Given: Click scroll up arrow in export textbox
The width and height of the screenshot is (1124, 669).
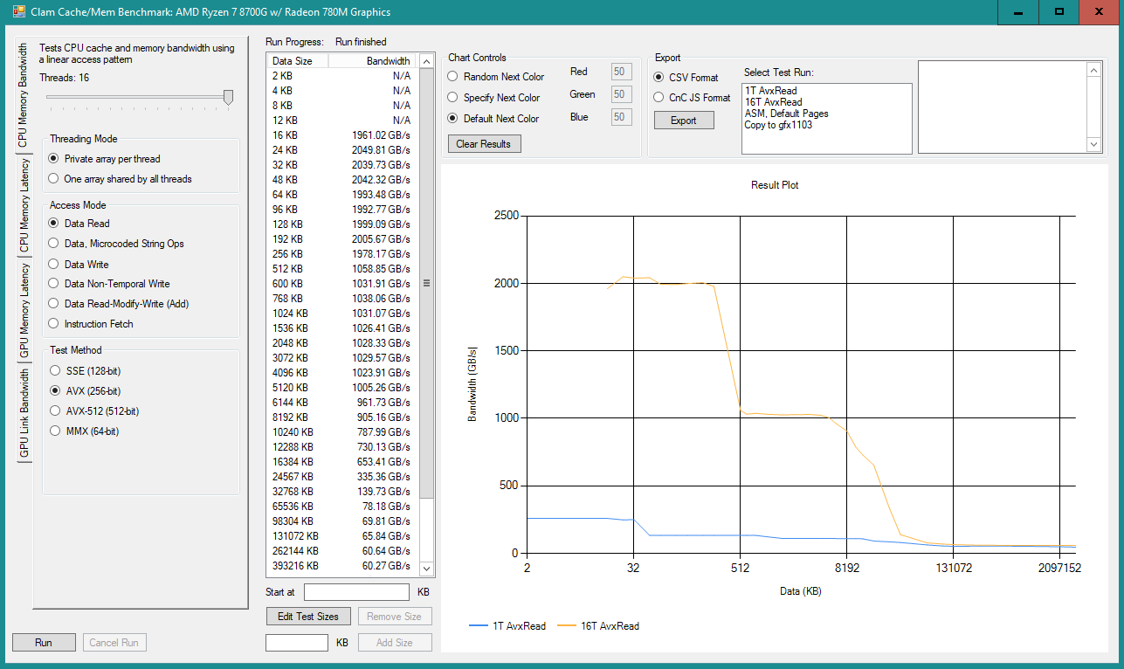Looking at the screenshot, I should coord(1093,69).
